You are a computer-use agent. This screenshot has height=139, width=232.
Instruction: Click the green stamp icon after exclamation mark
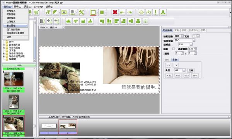click(x=163, y=12)
